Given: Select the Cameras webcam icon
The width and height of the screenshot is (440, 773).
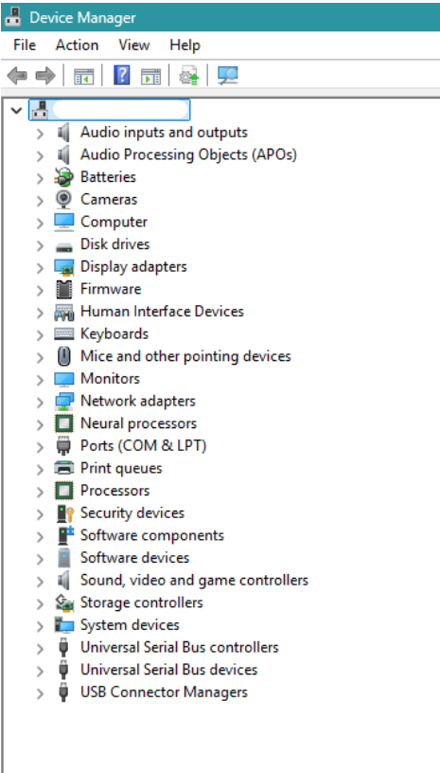Looking at the screenshot, I should click(x=63, y=199).
